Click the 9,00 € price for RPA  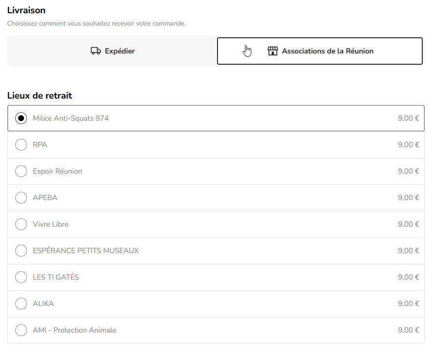[409, 145]
